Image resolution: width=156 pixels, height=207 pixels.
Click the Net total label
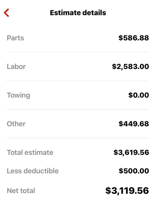[21, 191]
